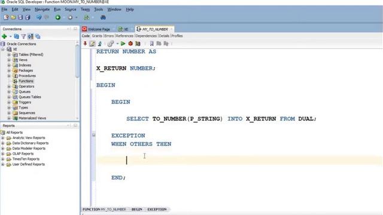The height and width of the screenshot is (215, 383).
Task: Open the File menu
Action: pyautogui.click(x=4, y=10)
